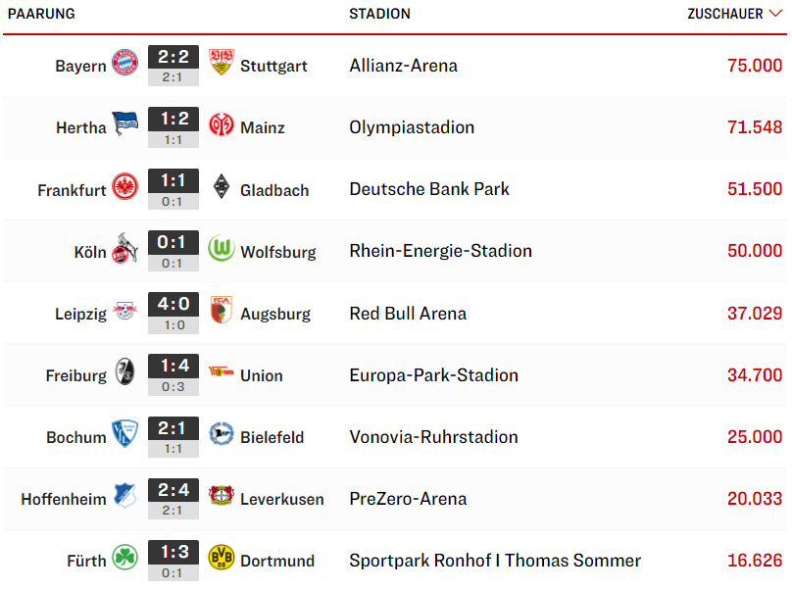
Task: Sort table by Paarung column header
Action: click(x=41, y=14)
